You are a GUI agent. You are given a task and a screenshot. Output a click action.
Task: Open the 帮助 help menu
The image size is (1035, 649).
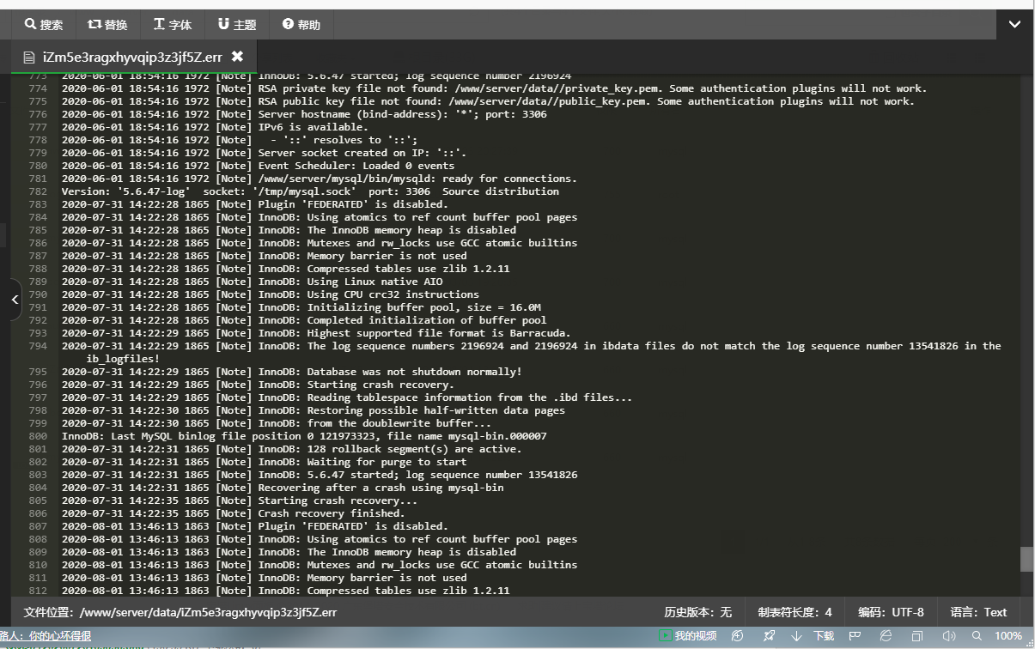pos(301,25)
